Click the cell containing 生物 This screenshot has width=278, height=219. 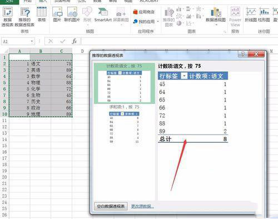(x=41, y=95)
